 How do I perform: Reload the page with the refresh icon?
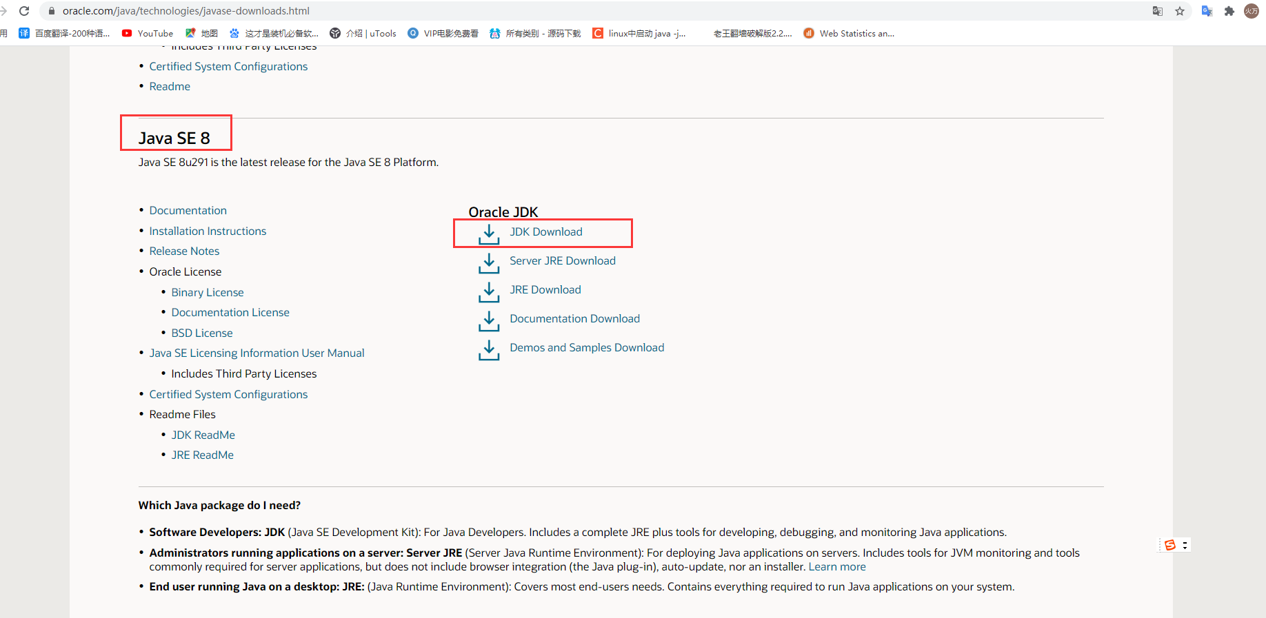point(24,11)
